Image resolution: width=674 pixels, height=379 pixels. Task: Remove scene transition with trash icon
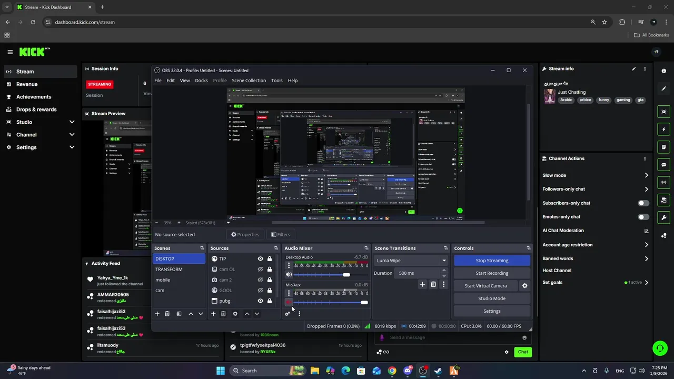click(x=433, y=284)
